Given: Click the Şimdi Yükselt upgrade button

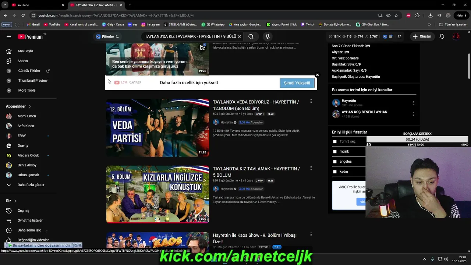Looking at the screenshot, I should [297, 83].
